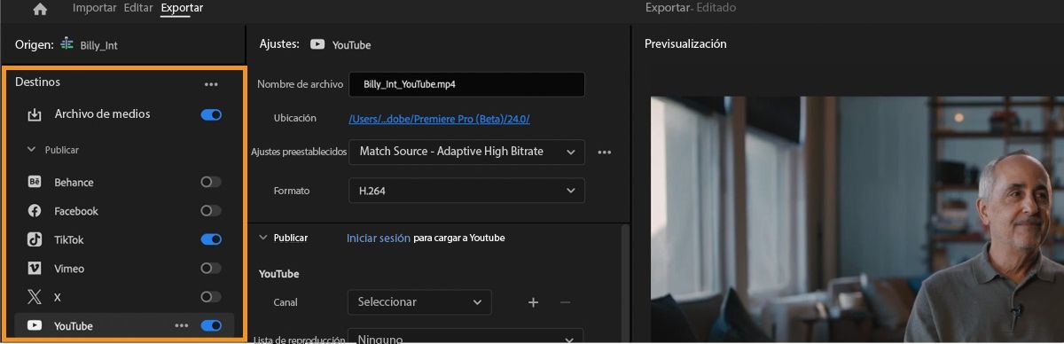Click the X icon in Destinos
Viewport: 1064px width, 344px height.
coord(35,297)
